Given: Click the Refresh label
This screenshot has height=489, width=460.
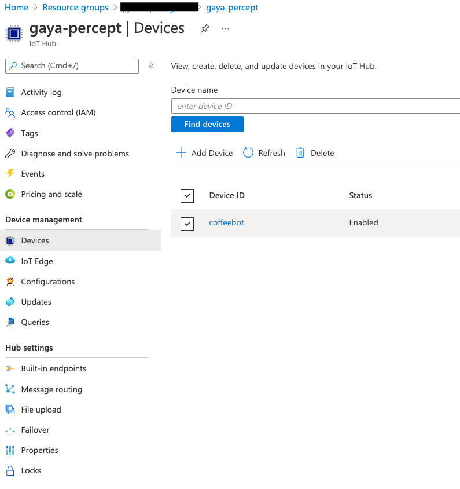Looking at the screenshot, I should pos(271,153).
